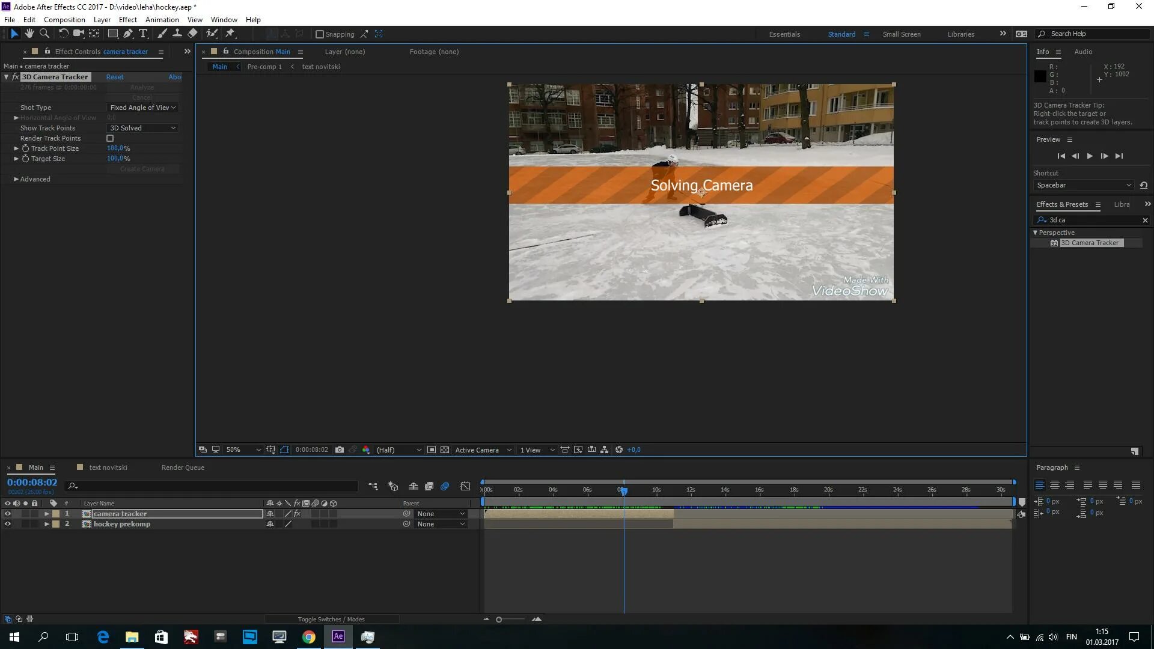
Task: Open Chrome from the taskbar
Action: coord(308,637)
